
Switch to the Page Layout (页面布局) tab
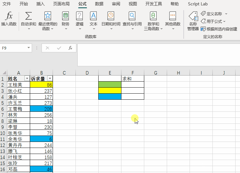(x=62, y=4)
